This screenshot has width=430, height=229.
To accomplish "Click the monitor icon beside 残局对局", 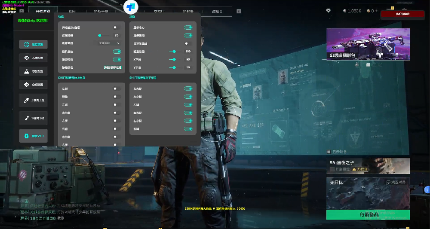I will [388, 182].
